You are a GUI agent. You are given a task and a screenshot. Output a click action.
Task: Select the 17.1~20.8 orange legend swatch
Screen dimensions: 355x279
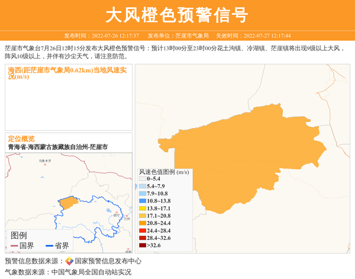(142, 216)
